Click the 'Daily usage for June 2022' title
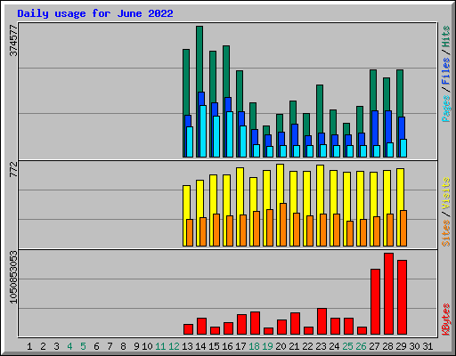Viewport: 456px width, 356px height. tap(95, 13)
